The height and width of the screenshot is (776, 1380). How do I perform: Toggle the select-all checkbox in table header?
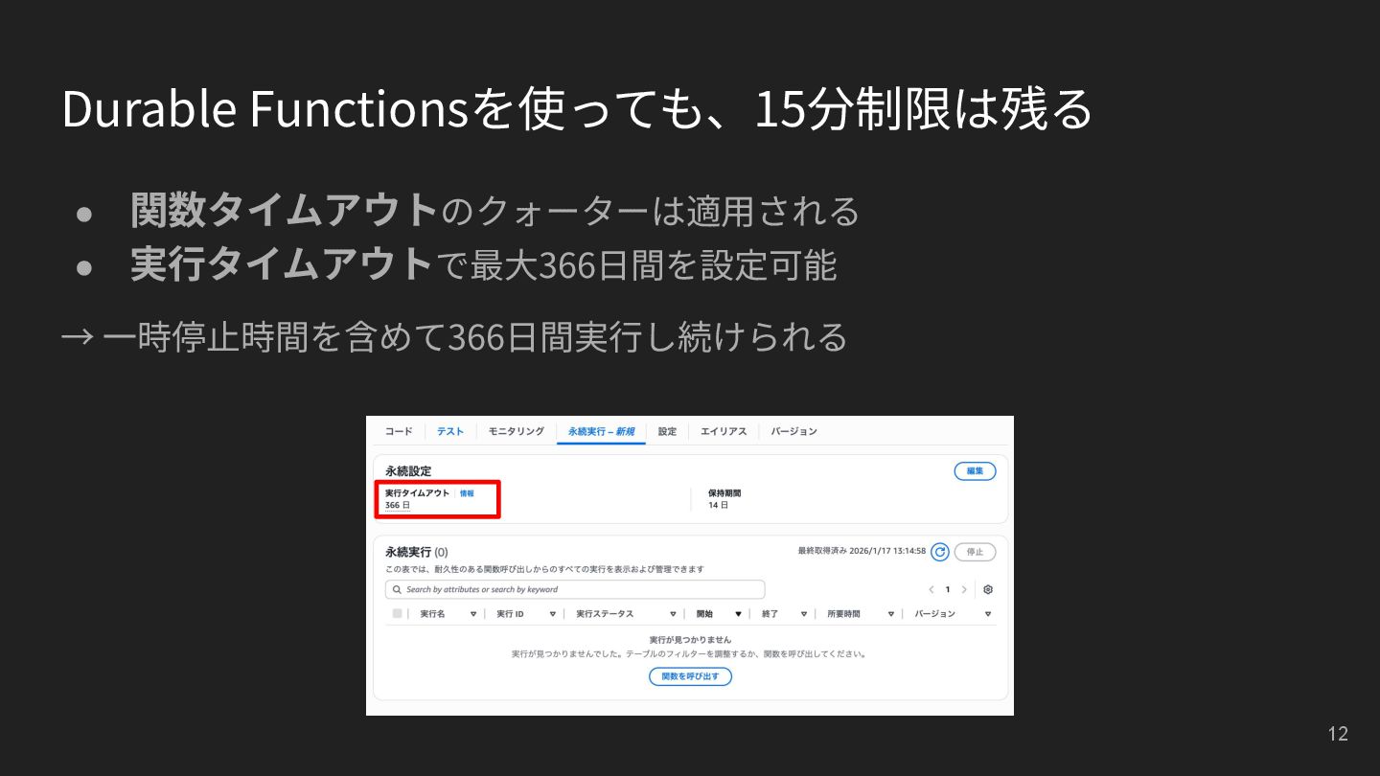(x=397, y=613)
